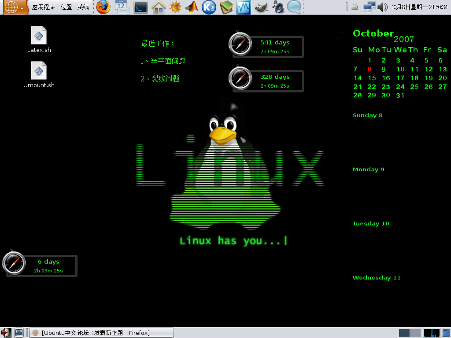
Task: Click the '最近工作：' note heading
Action: tap(158, 44)
